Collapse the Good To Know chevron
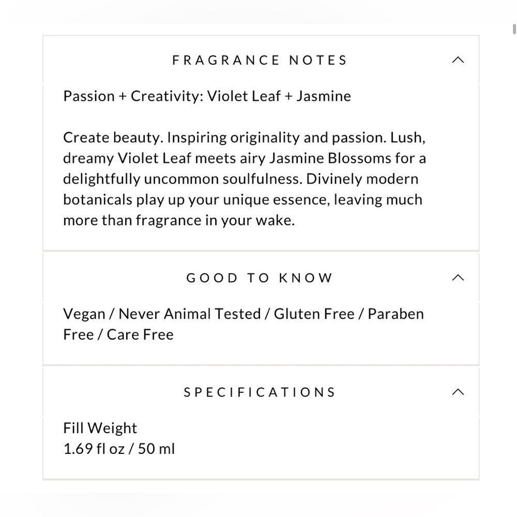This screenshot has height=517, width=517. [x=458, y=278]
